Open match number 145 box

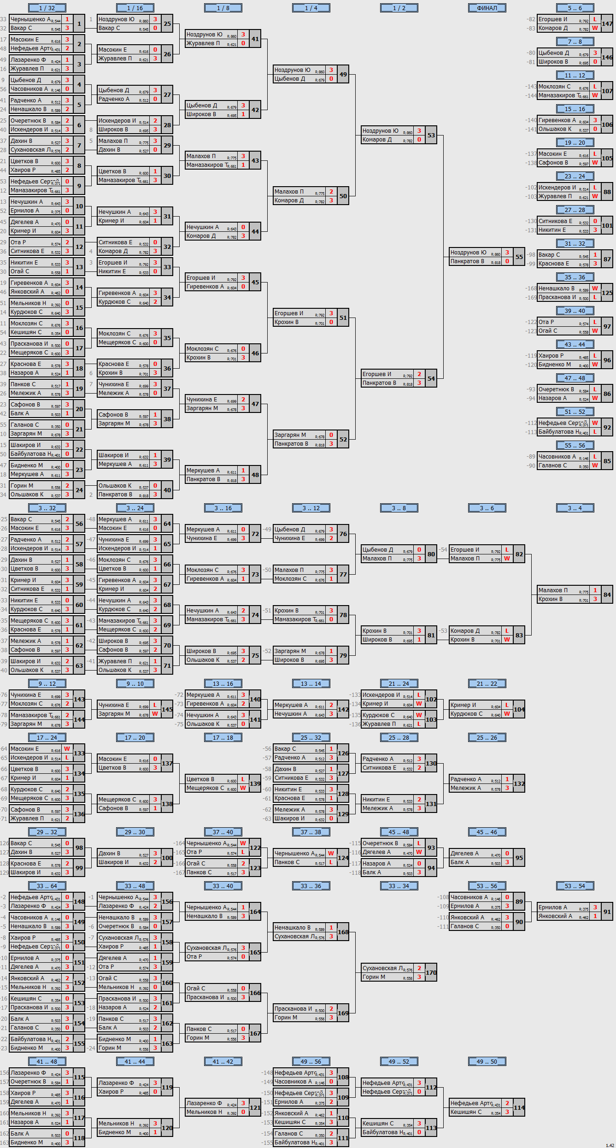pyautogui.click(x=167, y=709)
